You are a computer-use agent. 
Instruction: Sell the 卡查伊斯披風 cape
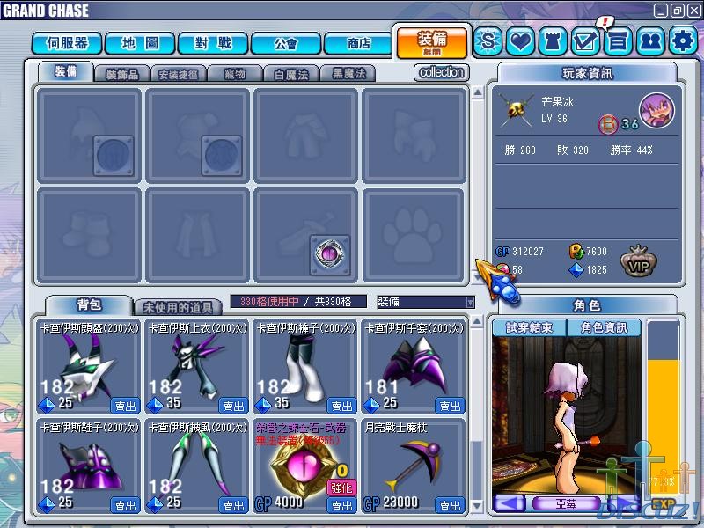(233, 505)
